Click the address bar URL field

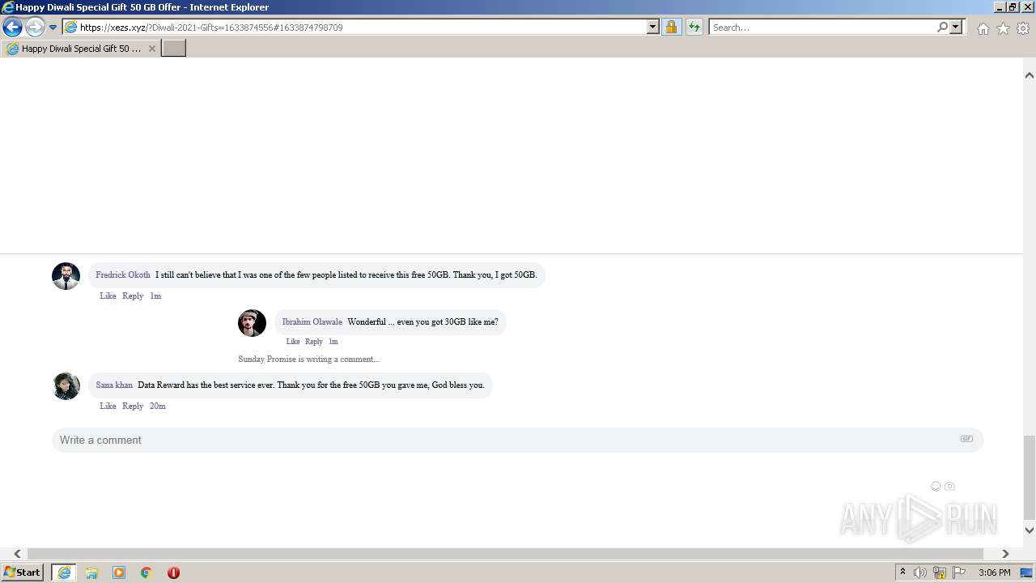click(x=354, y=27)
